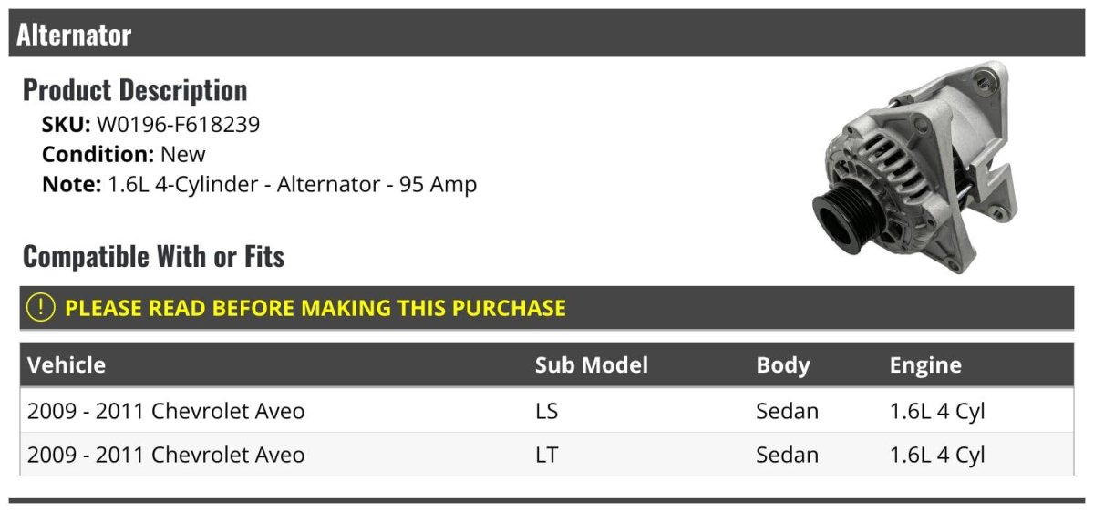The width and height of the screenshot is (1094, 512).
Task: Click the yellow exclamation warning icon
Action: coord(41,308)
